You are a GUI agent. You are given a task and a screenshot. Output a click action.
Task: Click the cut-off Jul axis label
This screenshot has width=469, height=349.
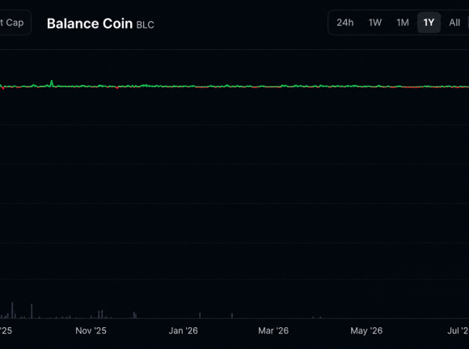[458, 330]
